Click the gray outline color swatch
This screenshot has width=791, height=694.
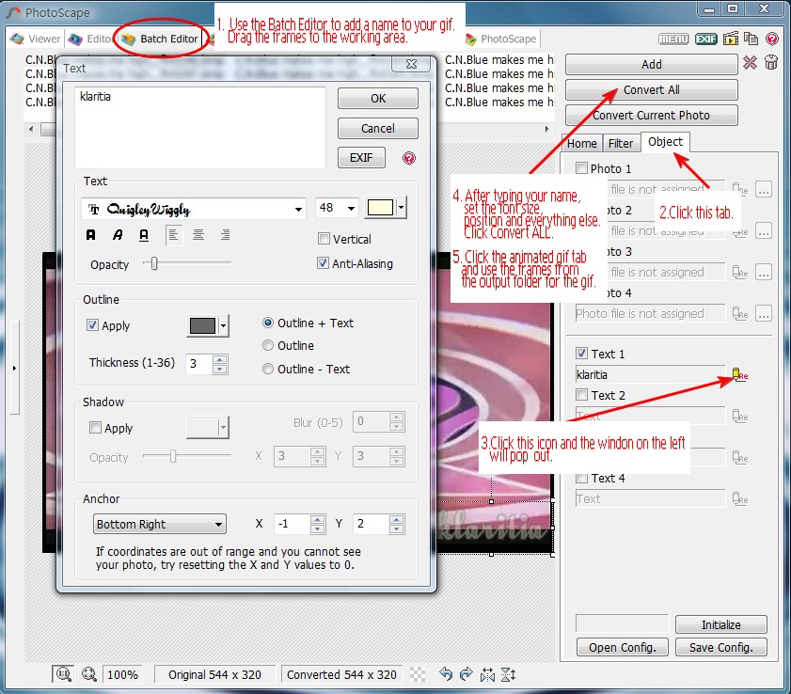(x=202, y=325)
